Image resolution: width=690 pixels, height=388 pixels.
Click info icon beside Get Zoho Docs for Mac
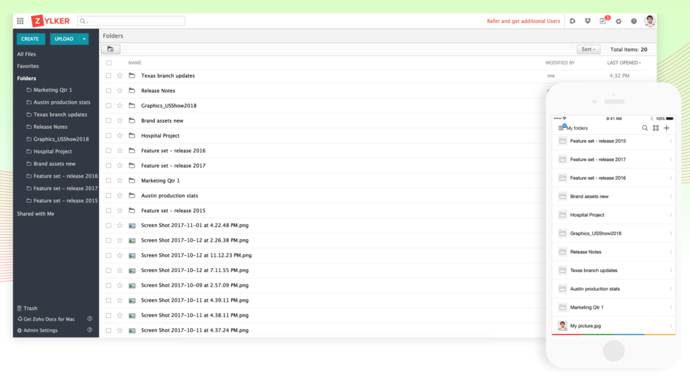point(90,319)
